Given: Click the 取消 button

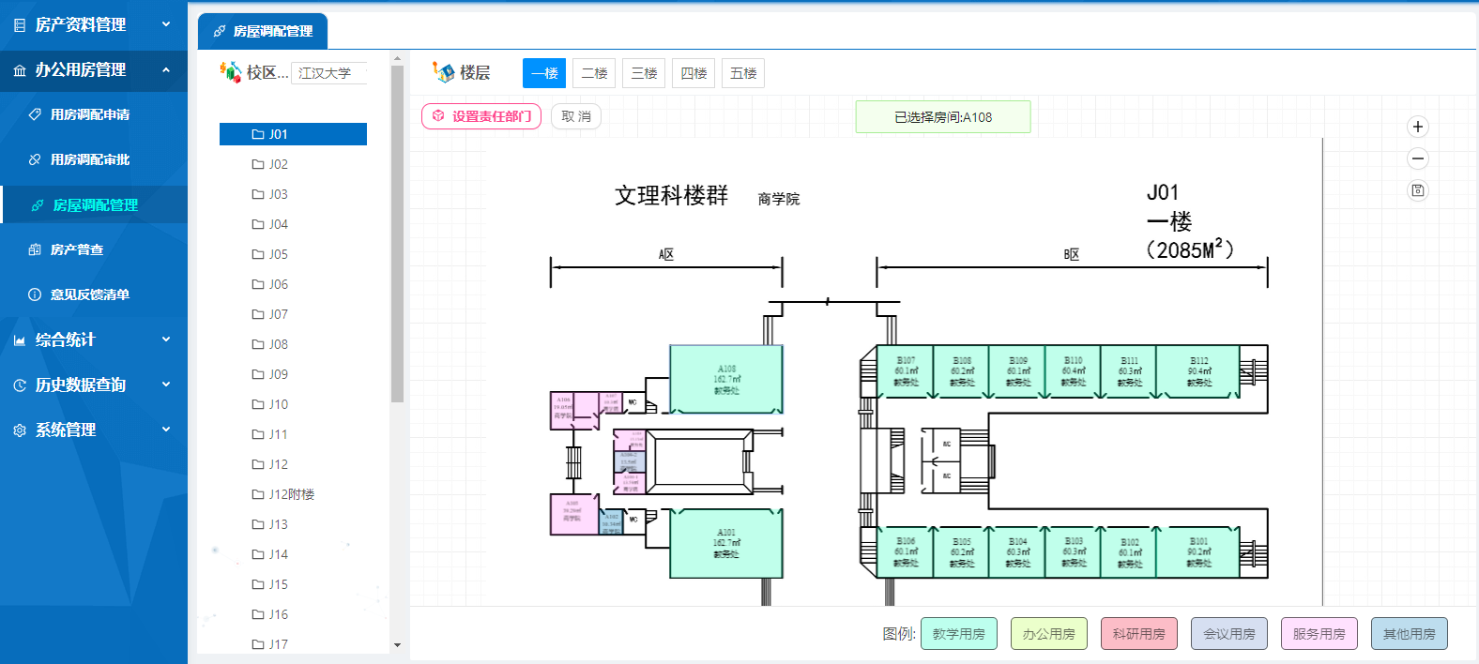Looking at the screenshot, I should coord(576,116).
